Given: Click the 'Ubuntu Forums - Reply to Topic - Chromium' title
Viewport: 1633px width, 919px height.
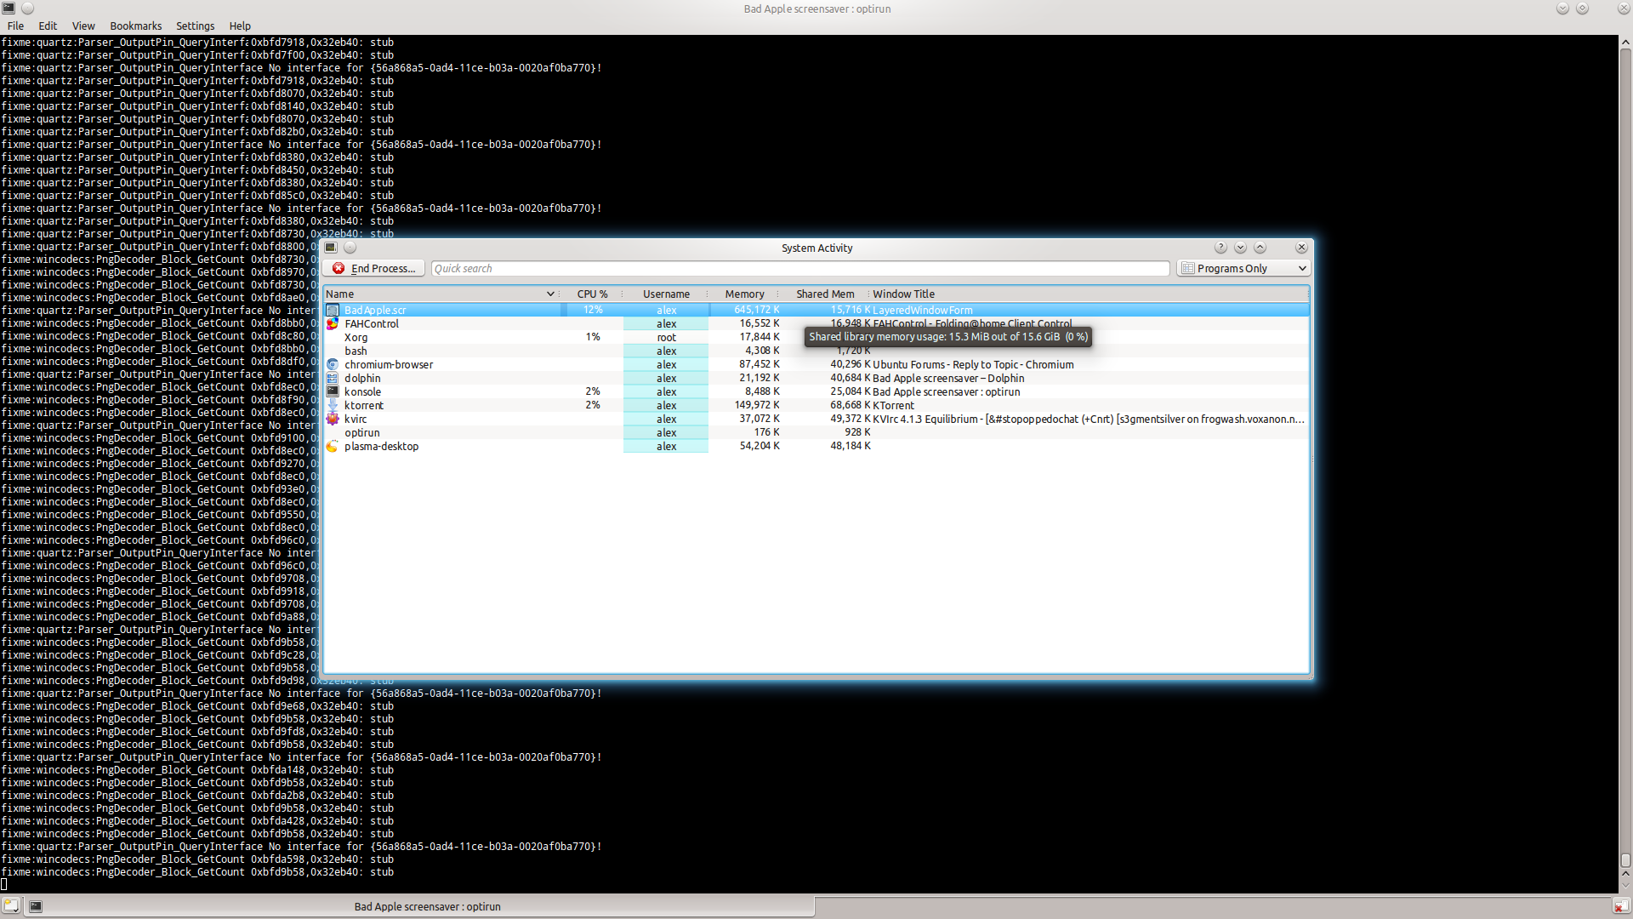Looking at the screenshot, I should point(973,365).
